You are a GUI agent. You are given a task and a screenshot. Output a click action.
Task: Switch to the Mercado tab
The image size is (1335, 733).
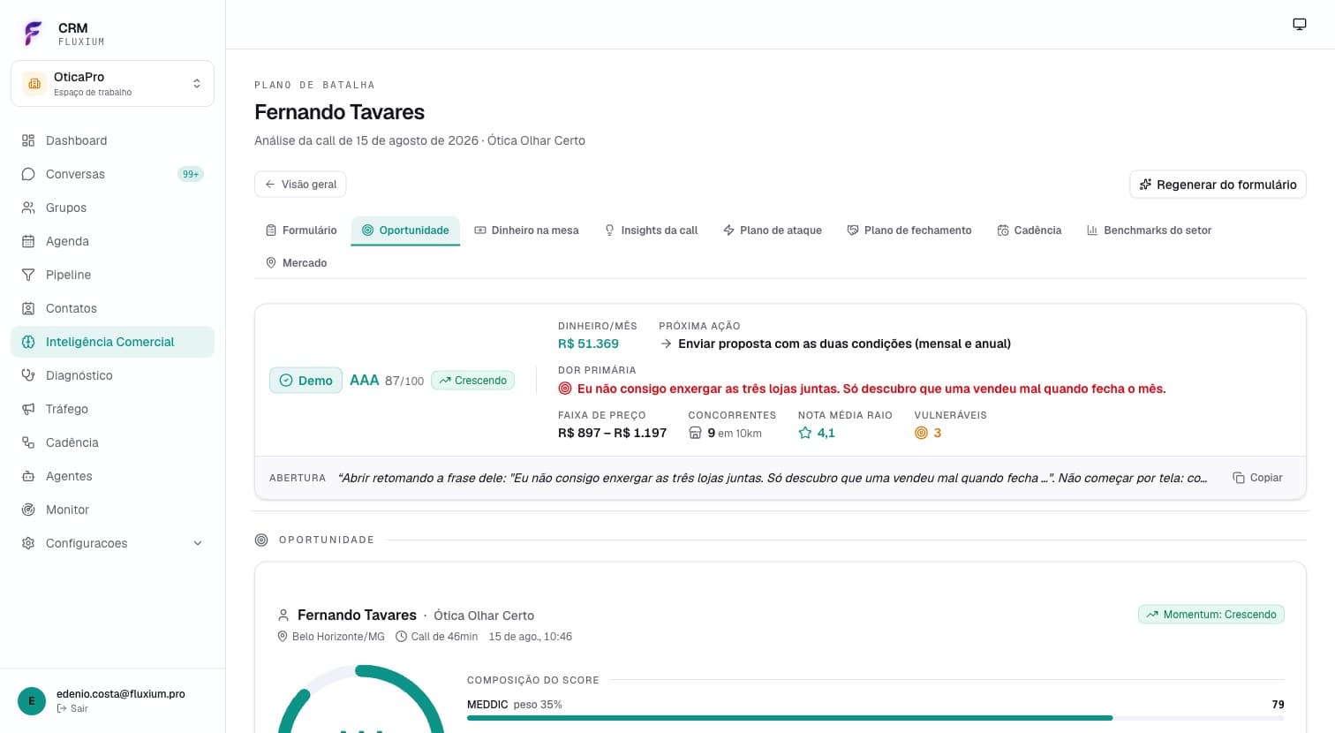coord(296,263)
